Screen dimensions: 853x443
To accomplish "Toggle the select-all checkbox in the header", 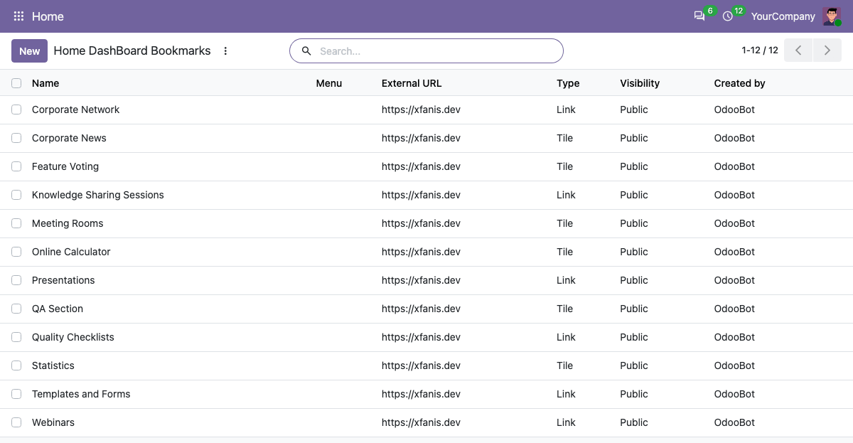I will [x=16, y=83].
